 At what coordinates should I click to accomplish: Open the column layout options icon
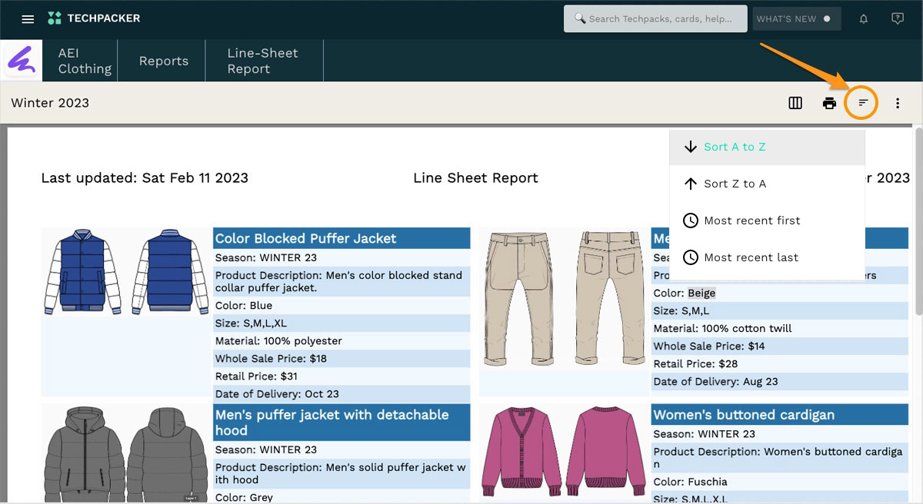(x=795, y=102)
